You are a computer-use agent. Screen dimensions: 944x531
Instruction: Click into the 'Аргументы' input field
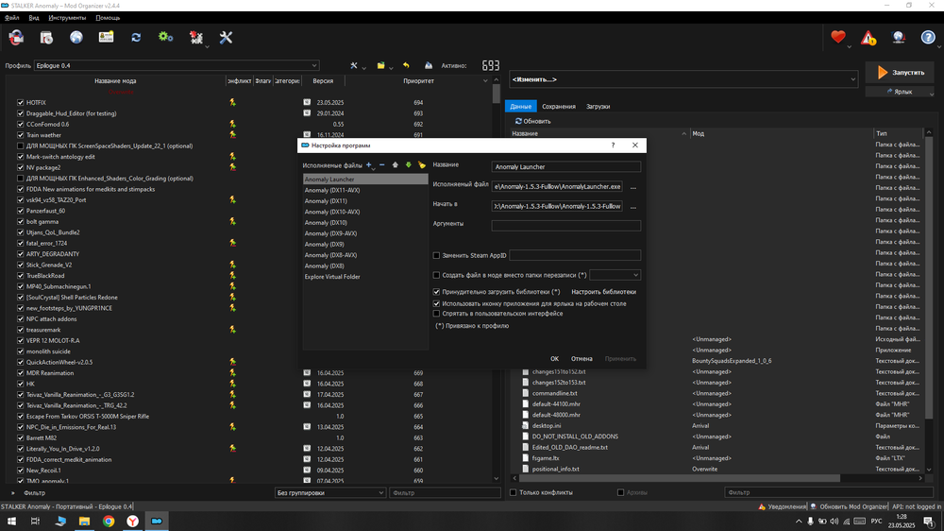click(x=565, y=226)
